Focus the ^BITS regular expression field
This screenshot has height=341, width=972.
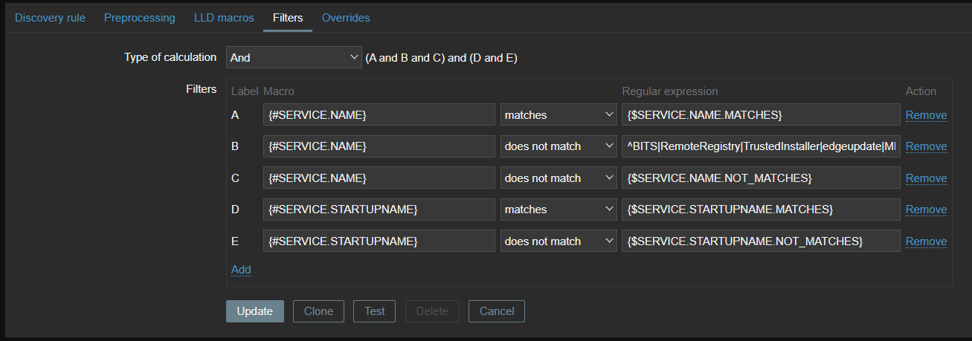(761, 146)
